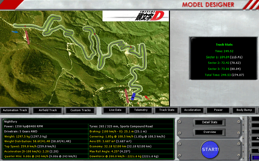The width and height of the screenshot is (259, 161).
Task: Open the Automation Track tab
Action: point(15,110)
